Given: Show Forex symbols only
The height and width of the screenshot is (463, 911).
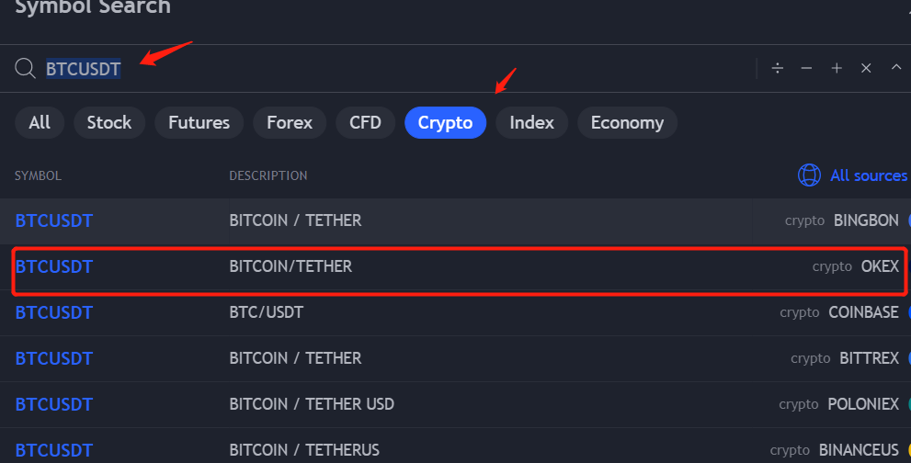Looking at the screenshot, I should pos(290,122).
